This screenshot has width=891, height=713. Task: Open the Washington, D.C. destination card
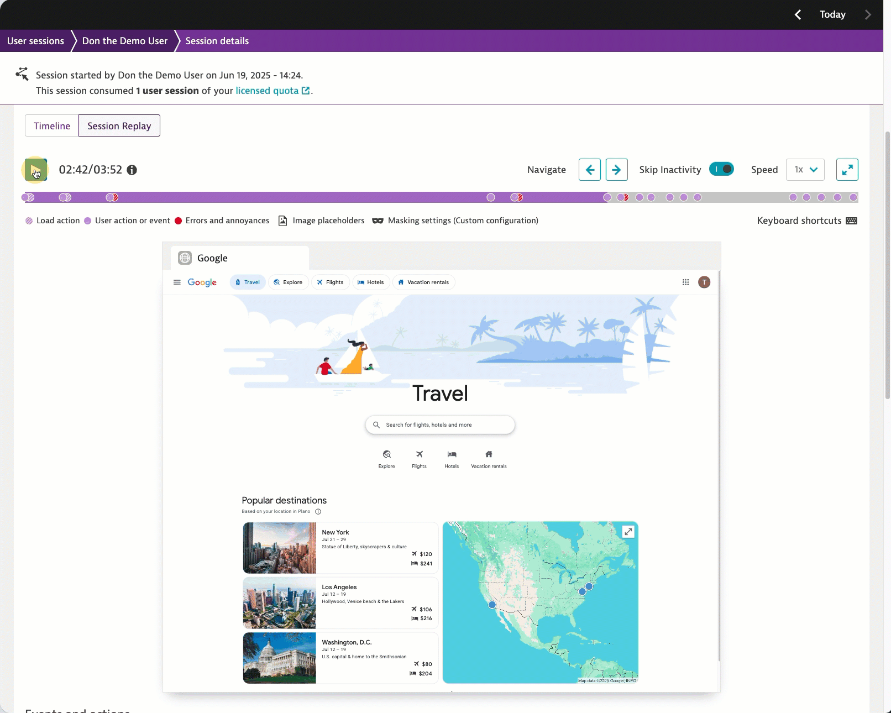[x=340, y=658]
